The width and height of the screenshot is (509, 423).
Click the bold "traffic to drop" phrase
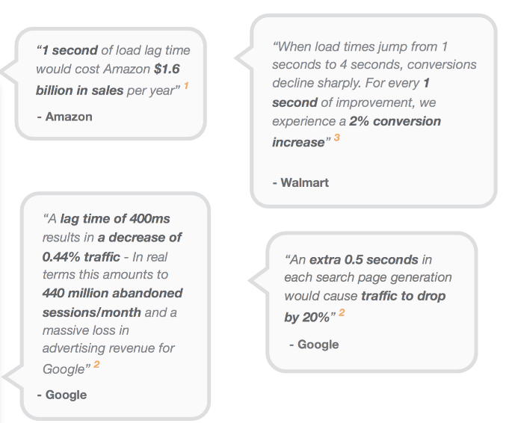[404, 296]
